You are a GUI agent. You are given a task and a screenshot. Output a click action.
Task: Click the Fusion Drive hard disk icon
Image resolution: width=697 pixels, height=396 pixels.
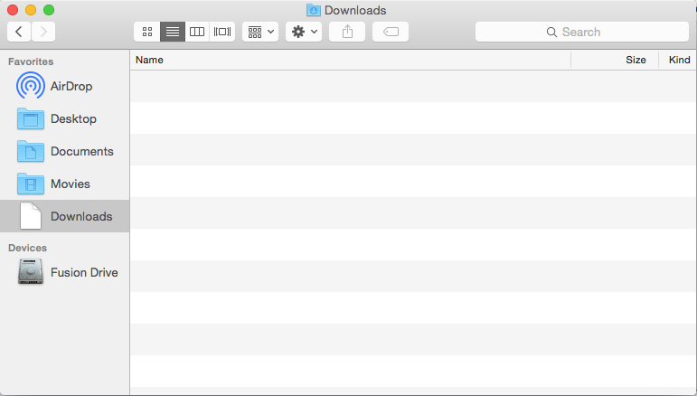(x=30, y=271)
